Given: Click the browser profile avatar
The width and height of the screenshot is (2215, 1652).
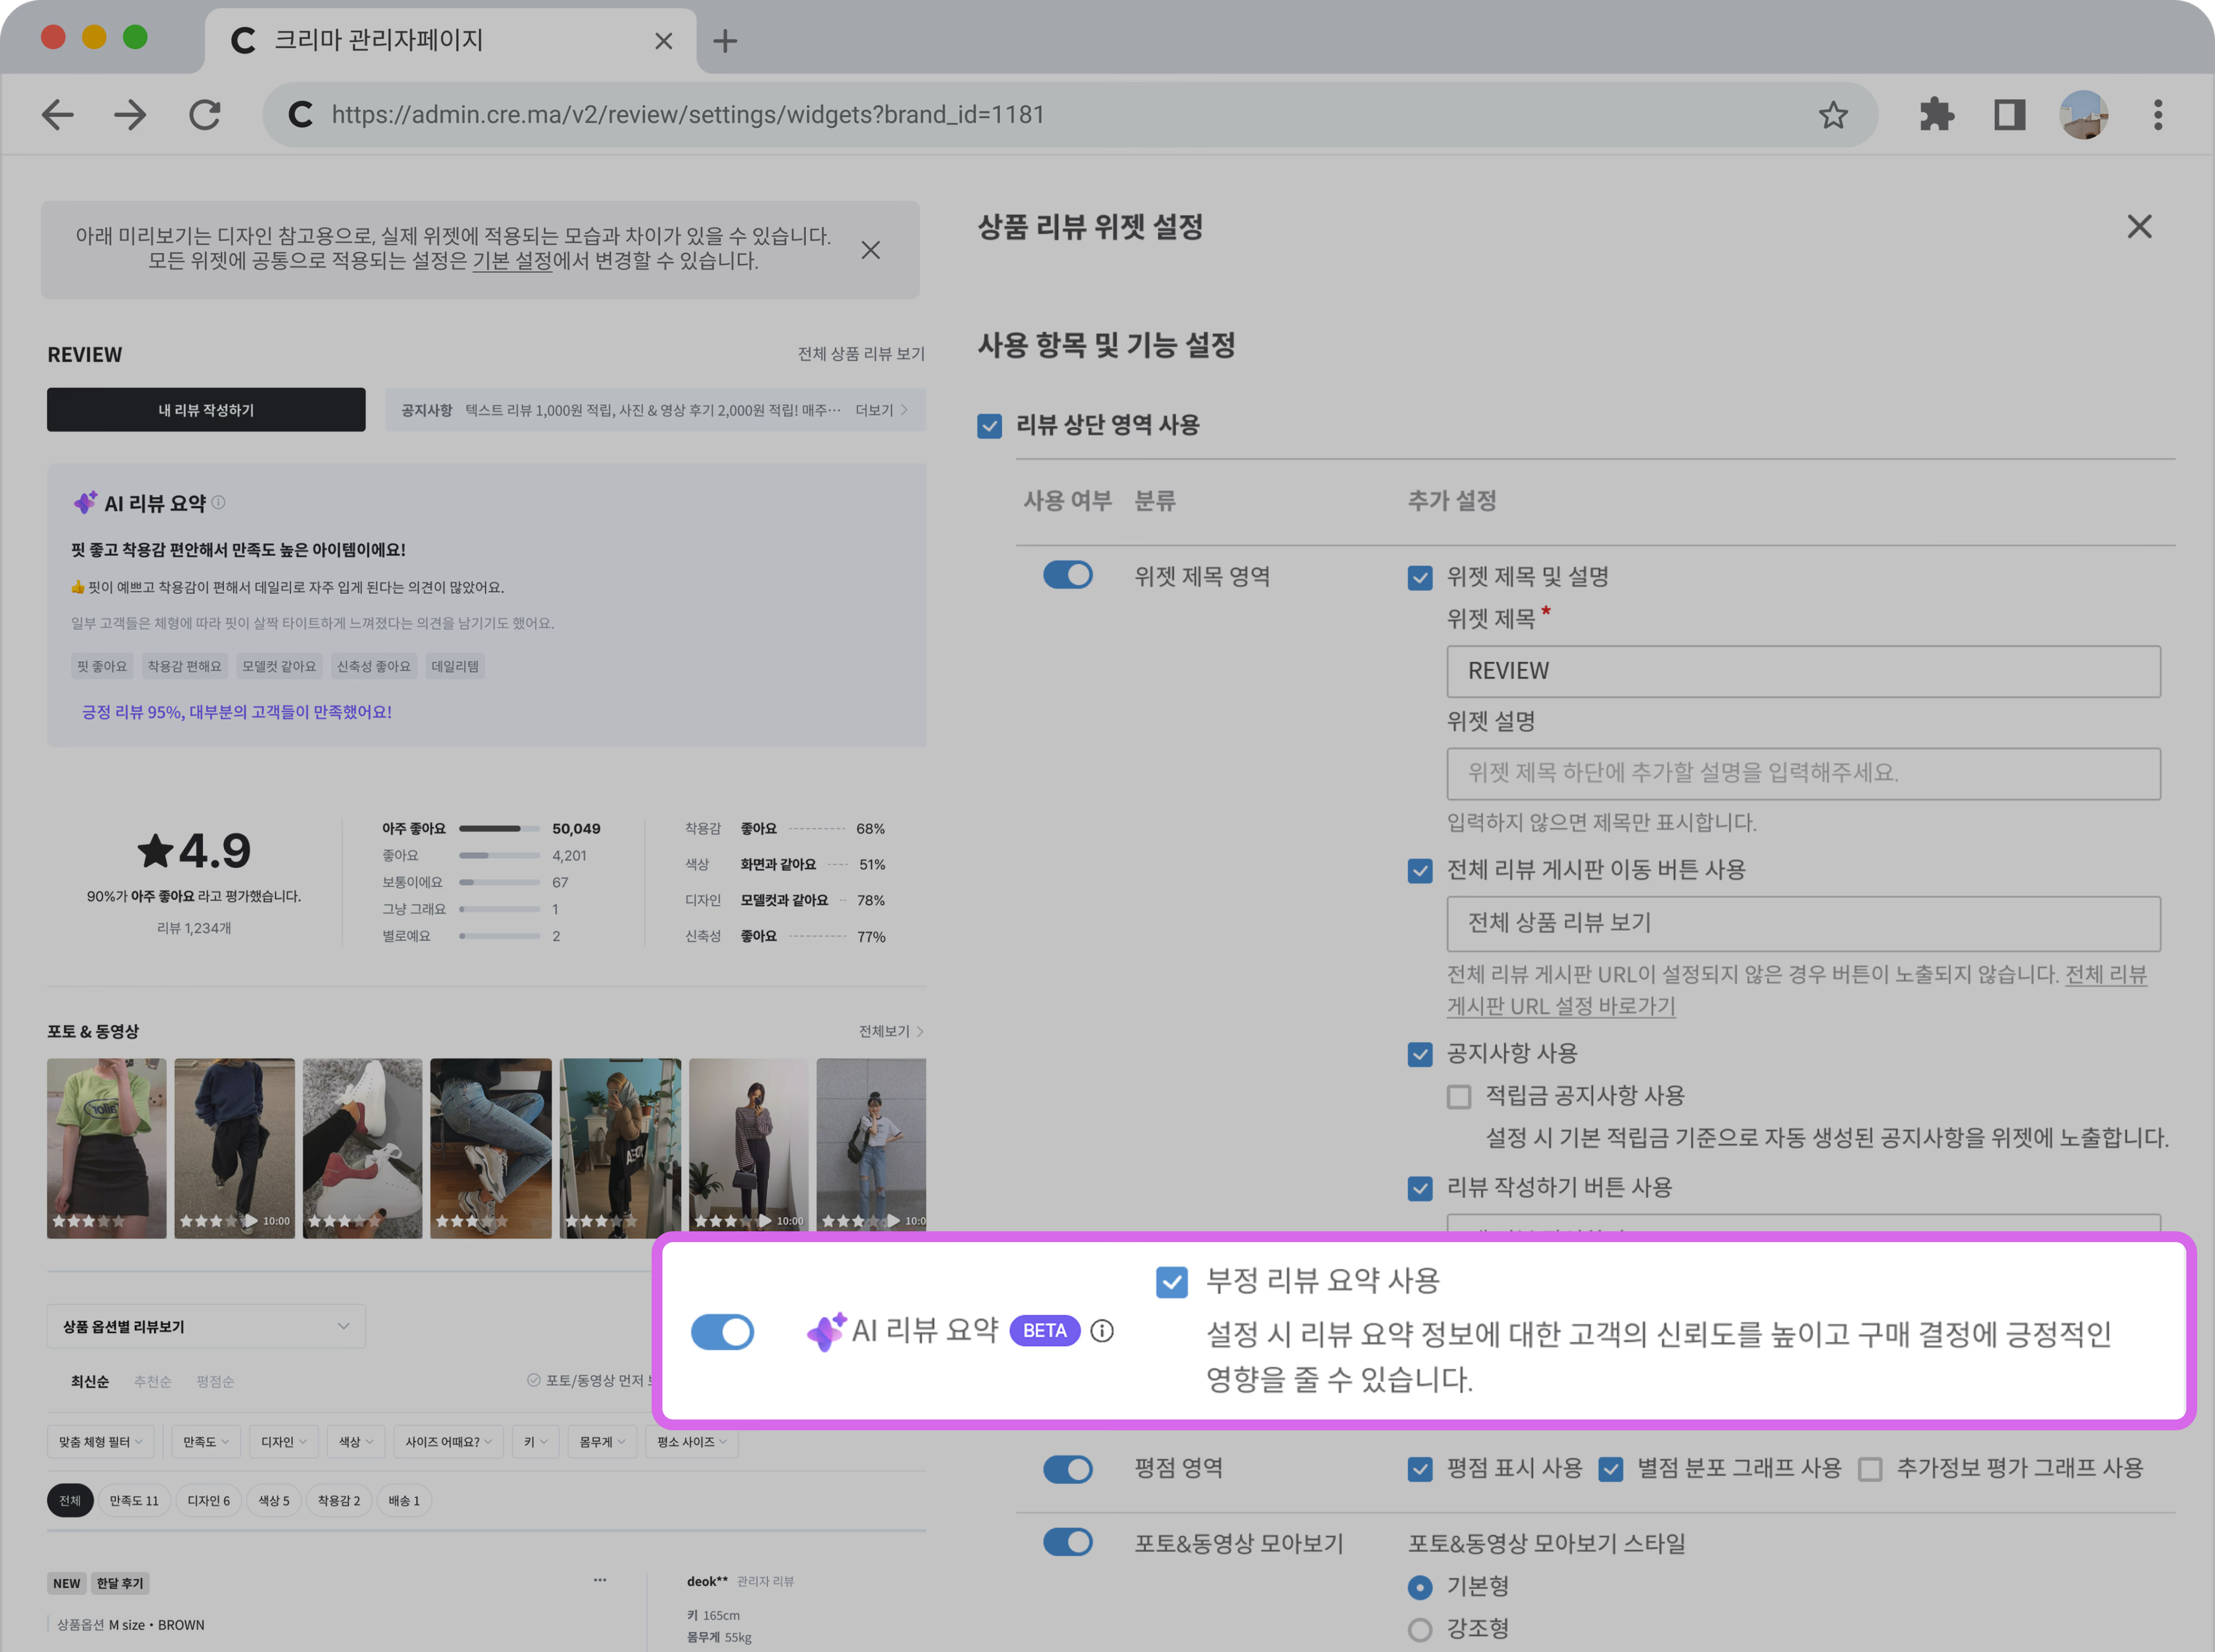Looking at the screenshot, I should (2083, 114).
